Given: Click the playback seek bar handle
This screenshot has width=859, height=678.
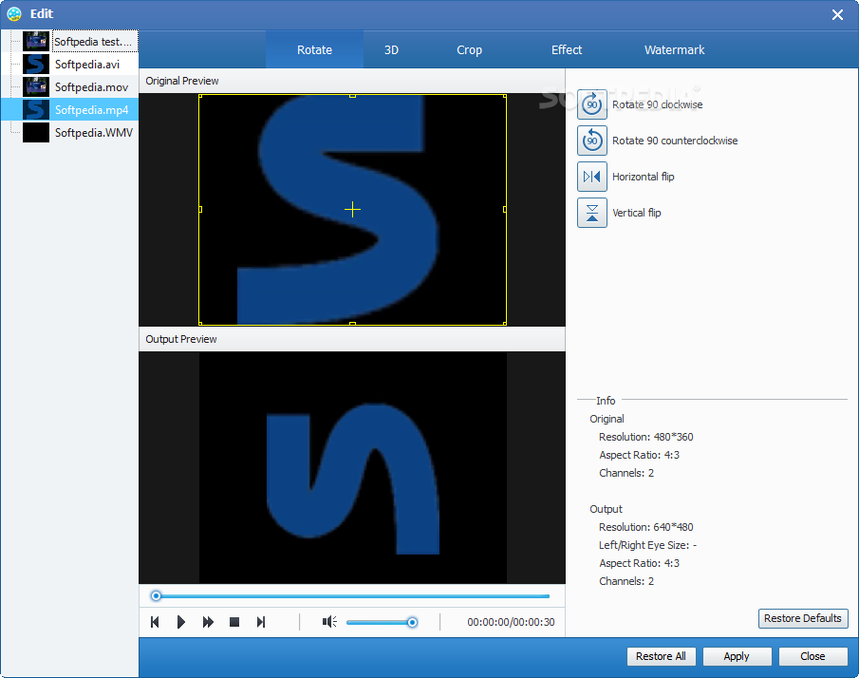Looking at the screenshot, I should 156,595.
